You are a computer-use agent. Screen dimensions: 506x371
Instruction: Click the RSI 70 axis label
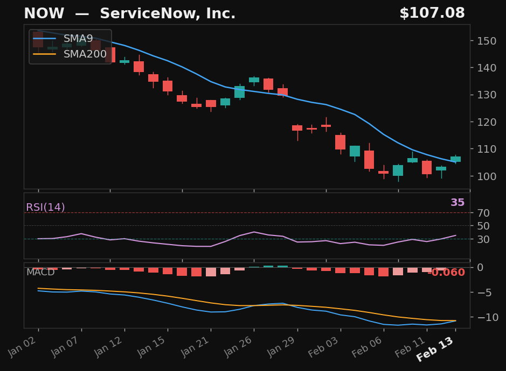[483, 213]
